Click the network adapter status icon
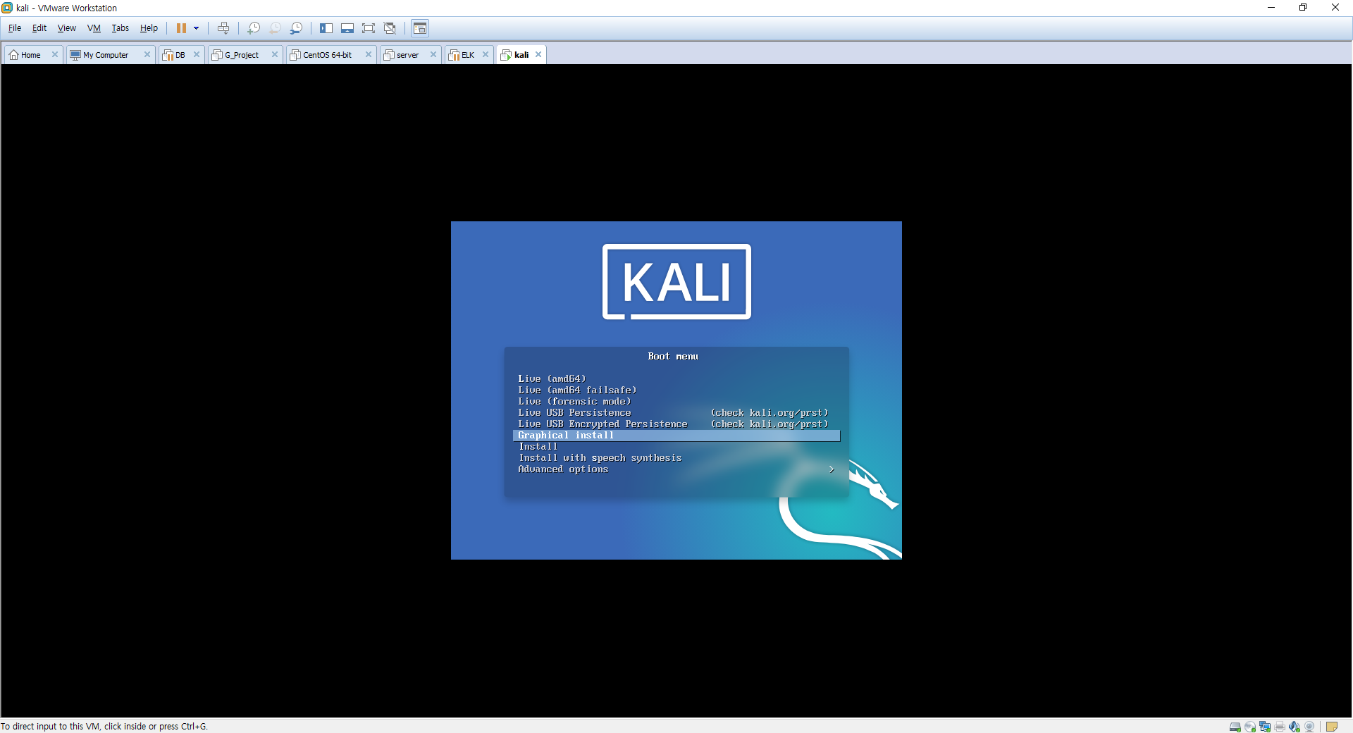Viewport: 1353px width, 733px height. pyautogui.click(x=1265, y=727)
